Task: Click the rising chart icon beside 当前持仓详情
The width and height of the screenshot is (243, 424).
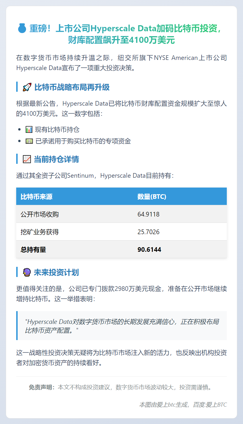Action: coord(27,159)
